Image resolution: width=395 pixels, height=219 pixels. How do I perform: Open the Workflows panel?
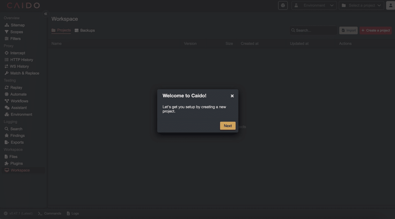coord(19,101)
